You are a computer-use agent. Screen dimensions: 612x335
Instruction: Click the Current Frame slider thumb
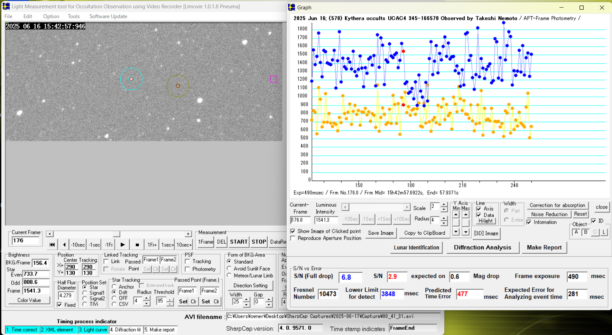click(117, 234)
